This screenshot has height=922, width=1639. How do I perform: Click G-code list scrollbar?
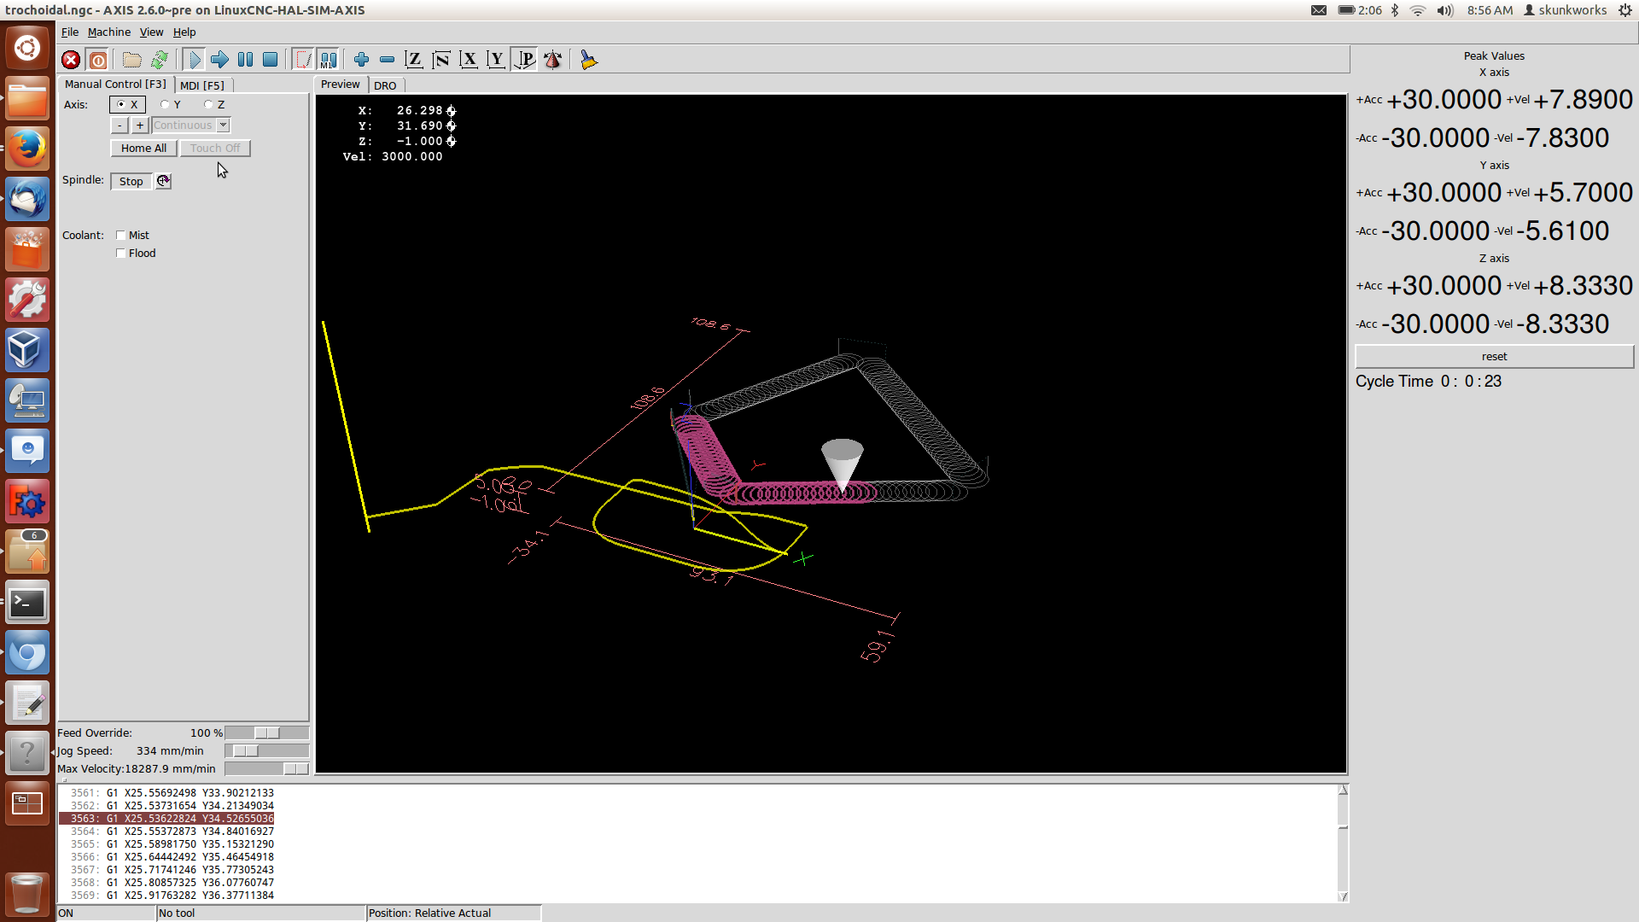(x=1343, y=843)
